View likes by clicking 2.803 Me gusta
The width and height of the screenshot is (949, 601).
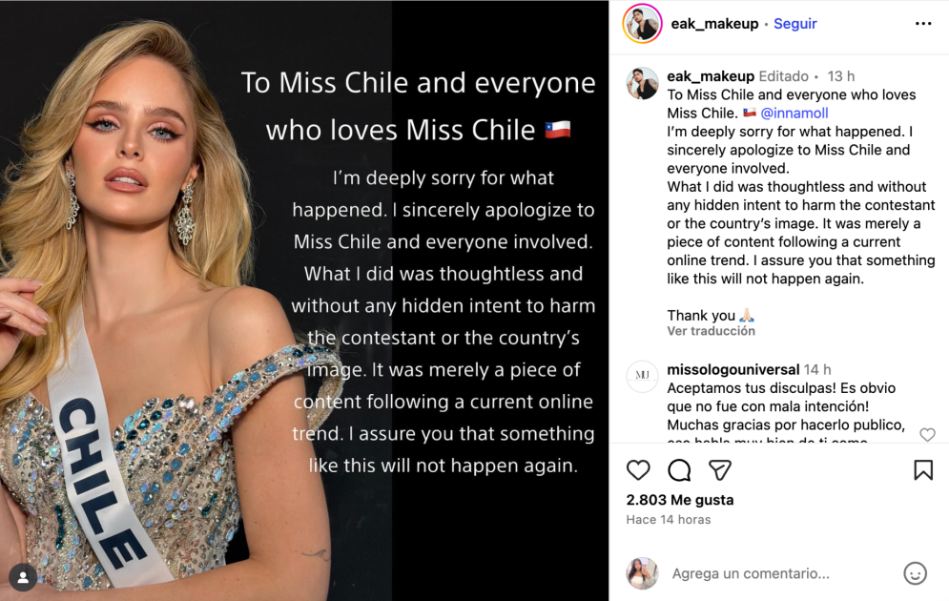click(679, 500)
